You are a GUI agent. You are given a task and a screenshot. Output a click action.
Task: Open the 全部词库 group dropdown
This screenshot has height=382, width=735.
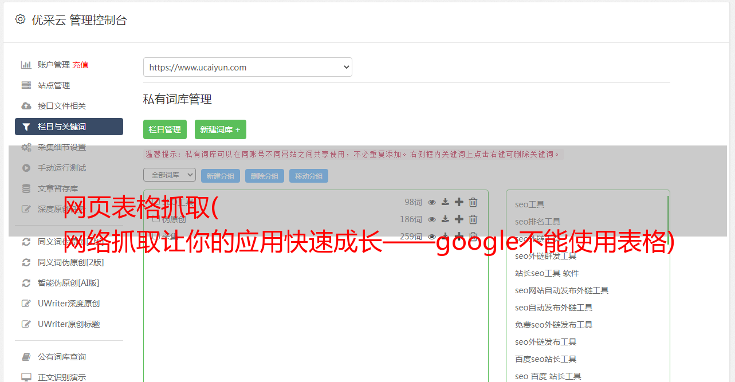click(x=170, y=175)
